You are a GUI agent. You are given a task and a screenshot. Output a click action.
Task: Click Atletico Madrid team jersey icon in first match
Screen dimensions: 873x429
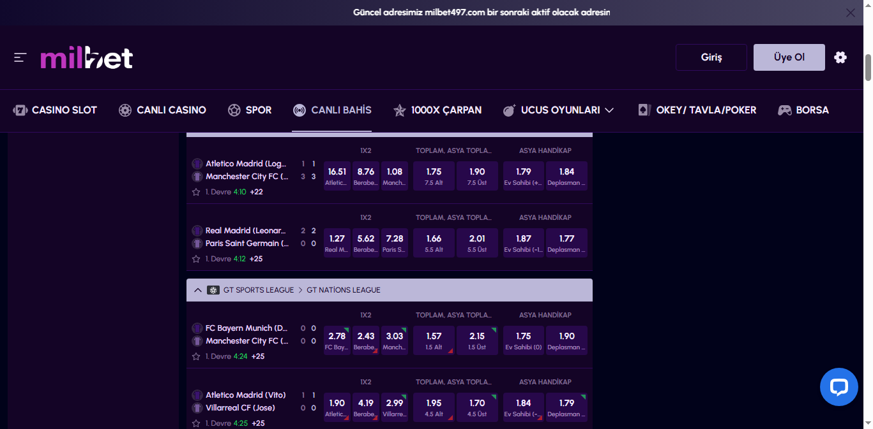click(197, 164)
